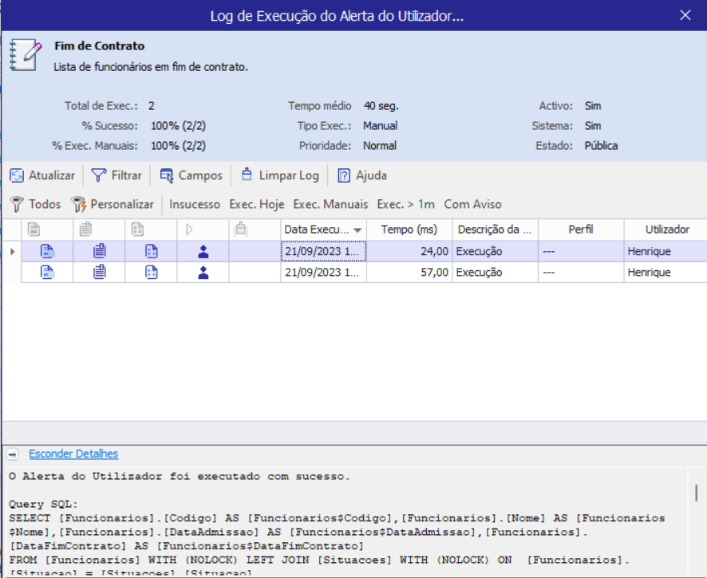Open the Data Execução column dropdown arrow
The height and width of the screenshot is (578, 707).
[357, 230]
